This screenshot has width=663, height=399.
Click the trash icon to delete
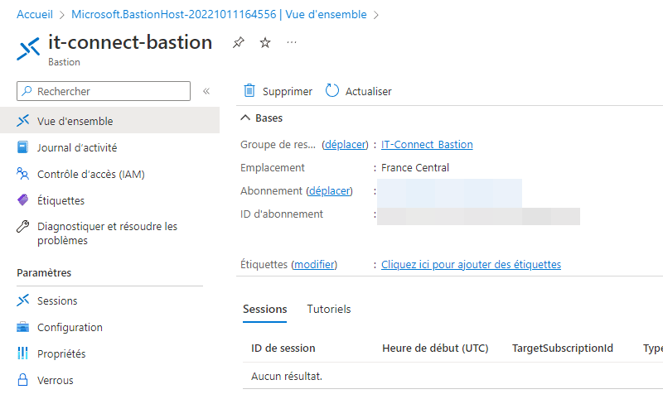[249, 91]
